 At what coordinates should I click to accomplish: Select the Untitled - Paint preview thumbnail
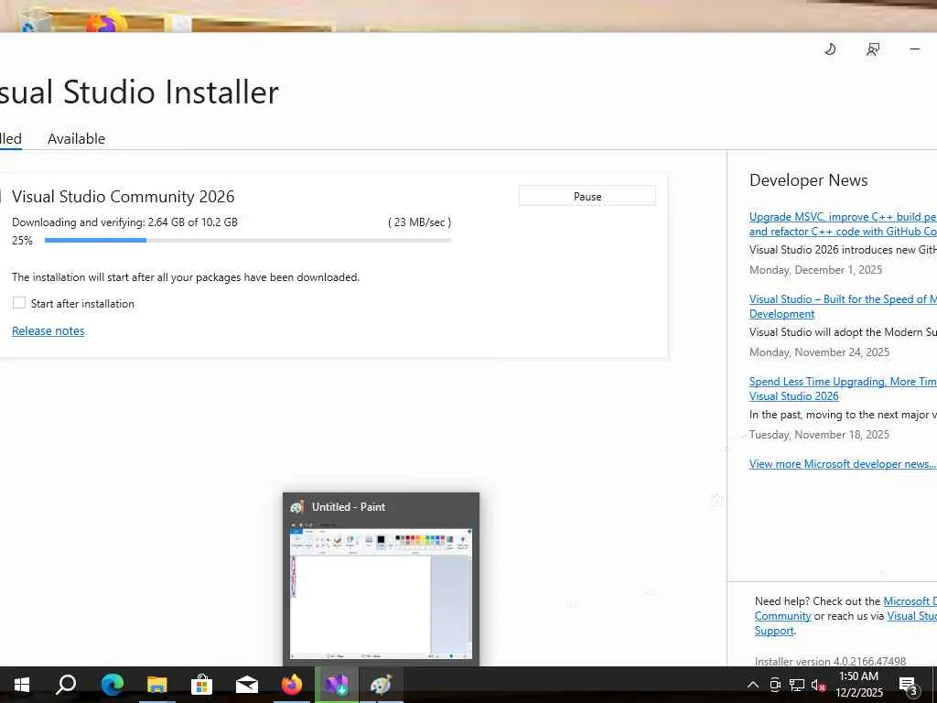381,592
